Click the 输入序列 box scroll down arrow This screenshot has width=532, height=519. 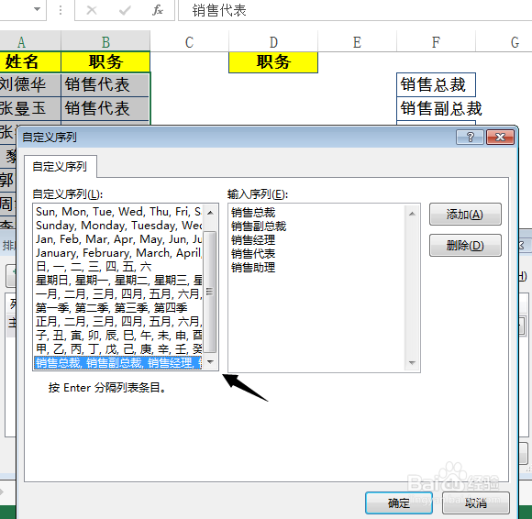(412, 363)
